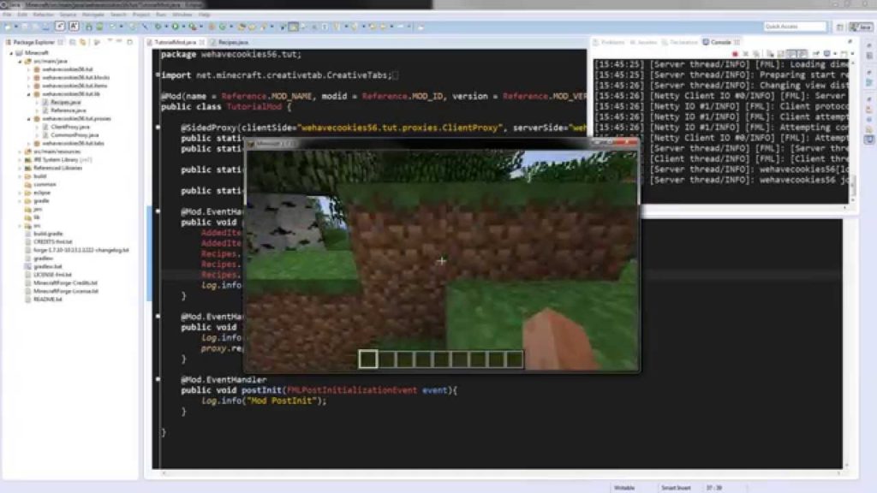Click the green Run button in toolbar
The image size is (877, 493).
pos(175,27)
